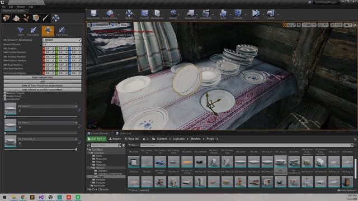The width and height of the screenshot is (358, 201).
Task: Switch to the Output Log tab
Action: (x=124, y=133)
